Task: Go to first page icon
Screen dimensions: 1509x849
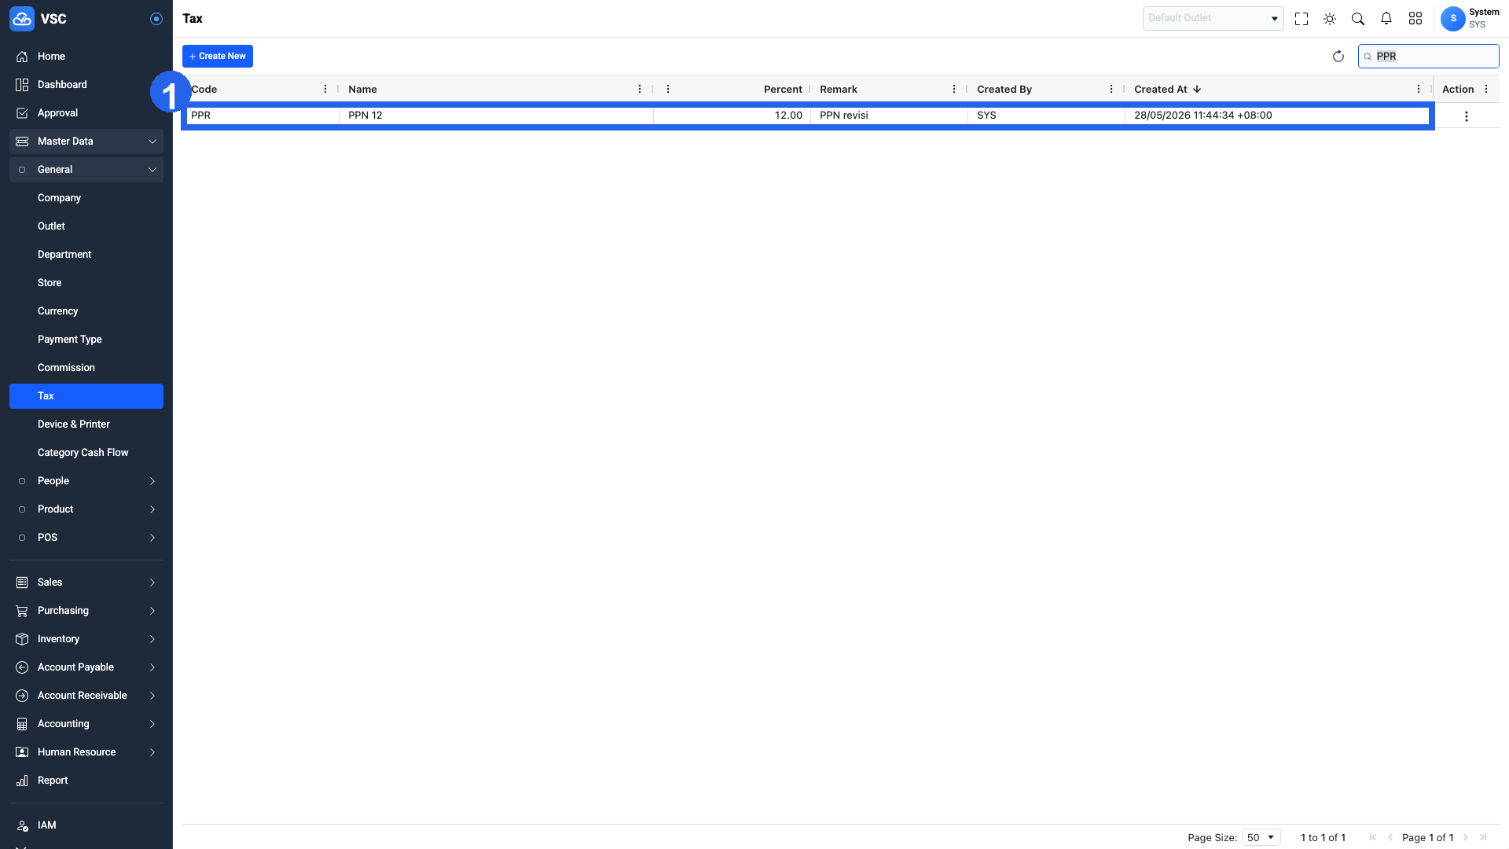Action: [x=1373, y=838]
